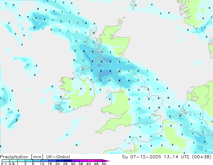Click the 0.1–0.5 mm legend swatch
The image size is (213, 165).
[x=6, y=161]
